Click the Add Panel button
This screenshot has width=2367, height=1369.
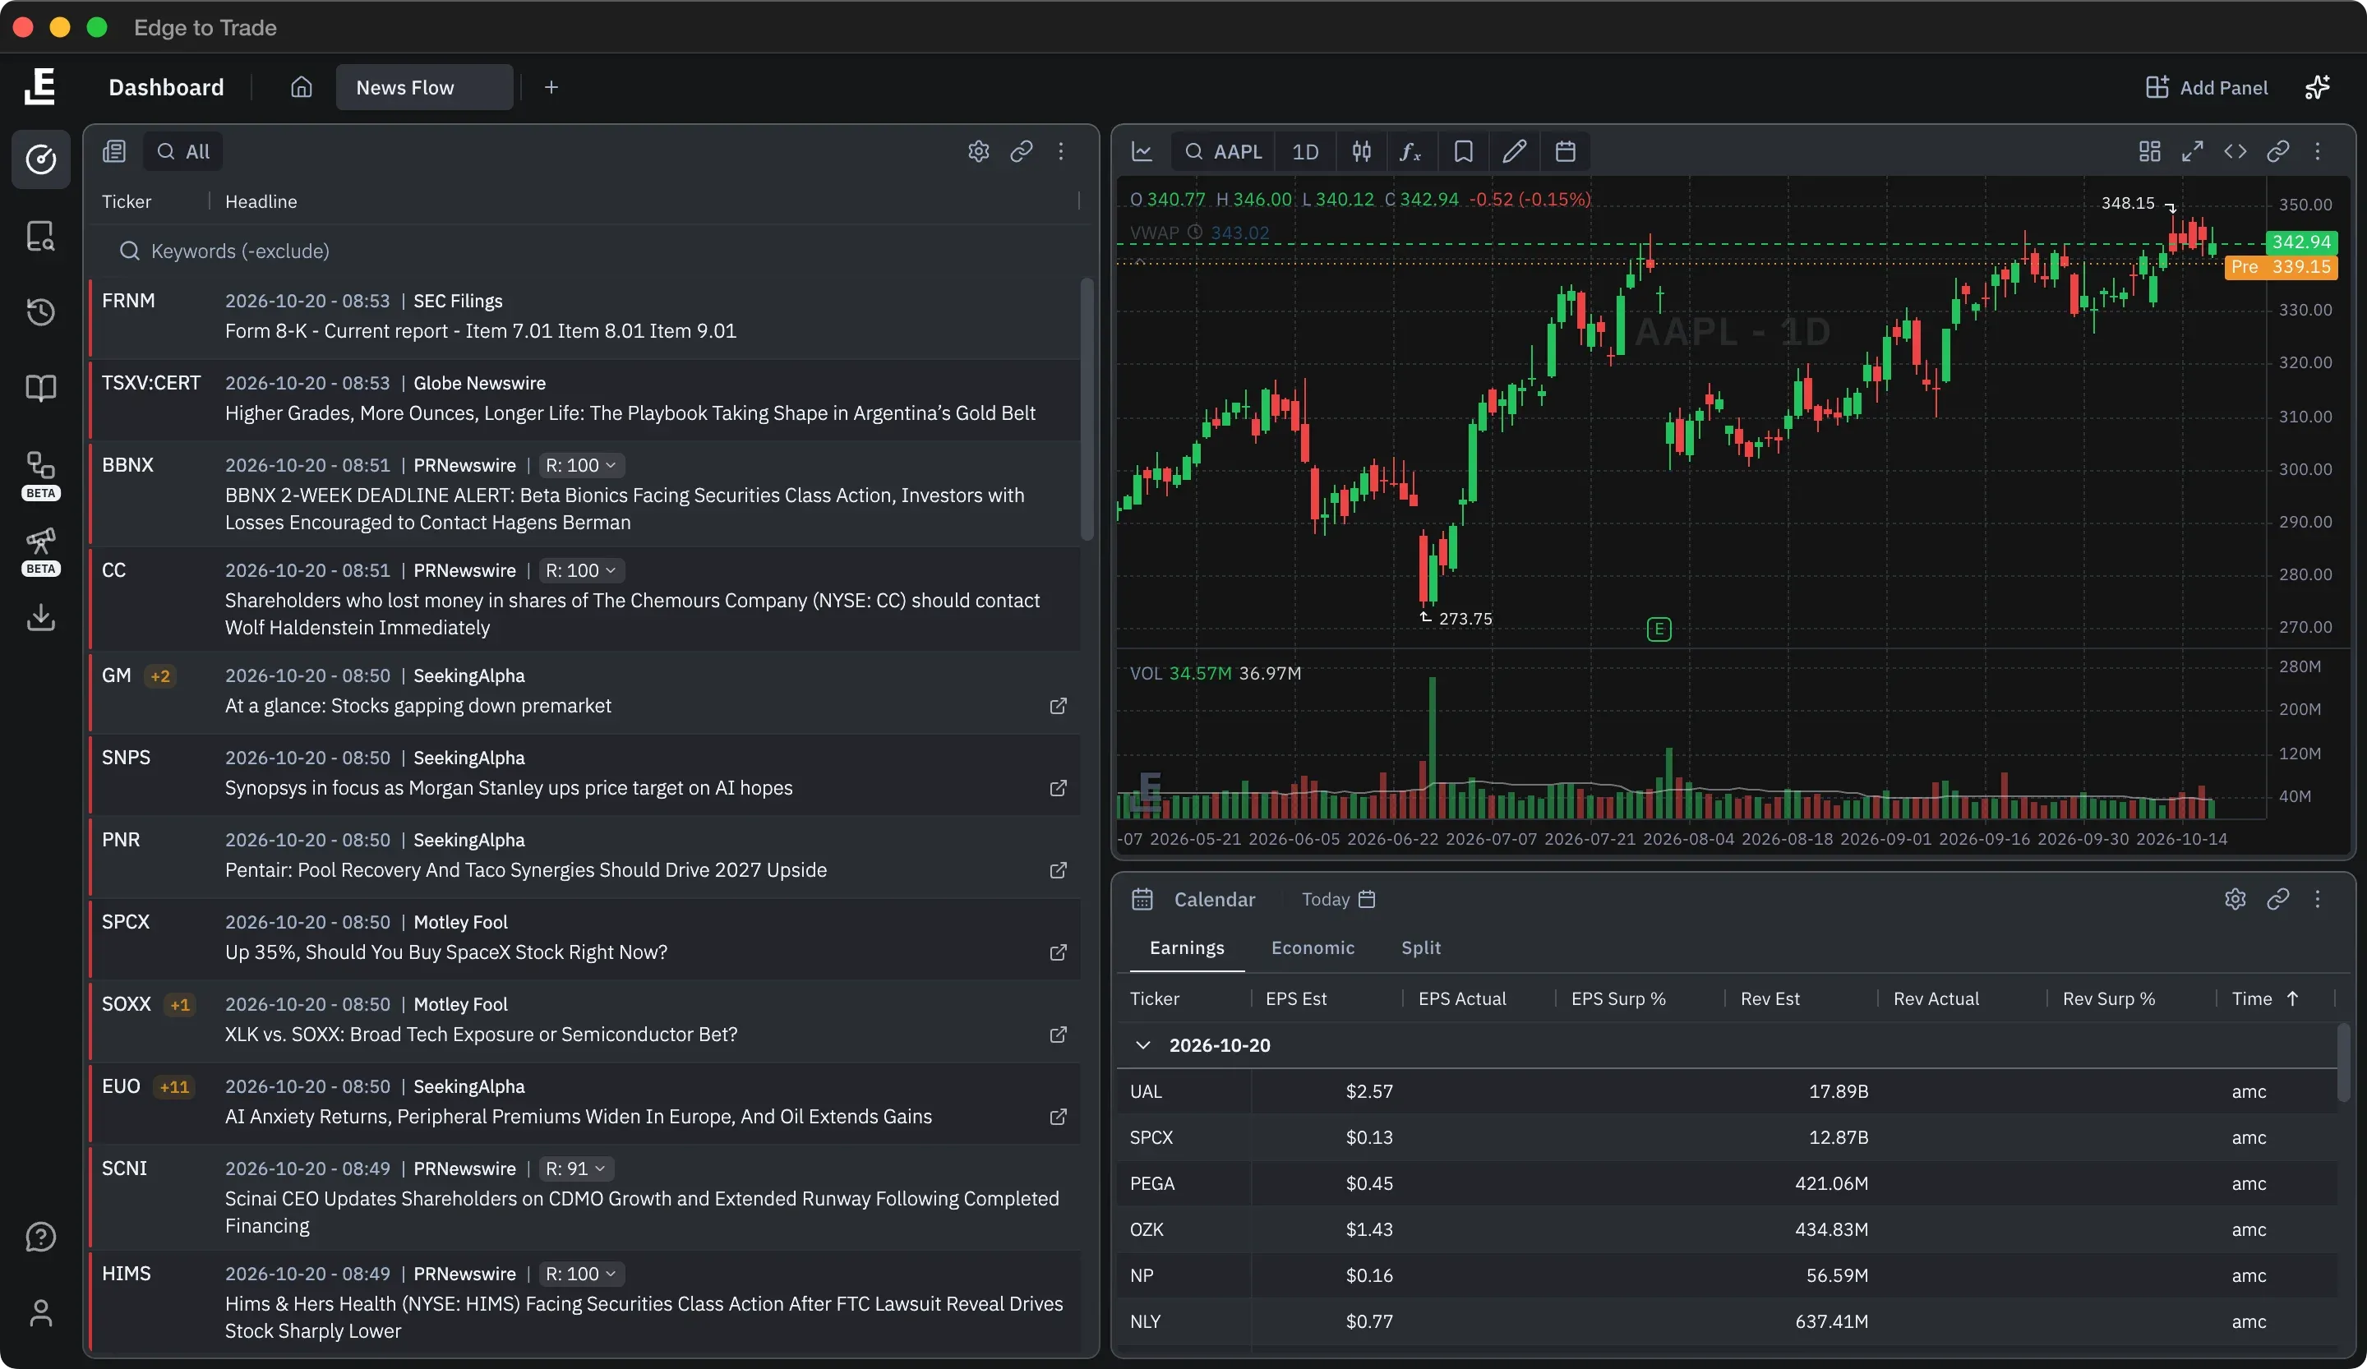[x=2207, y=87]
